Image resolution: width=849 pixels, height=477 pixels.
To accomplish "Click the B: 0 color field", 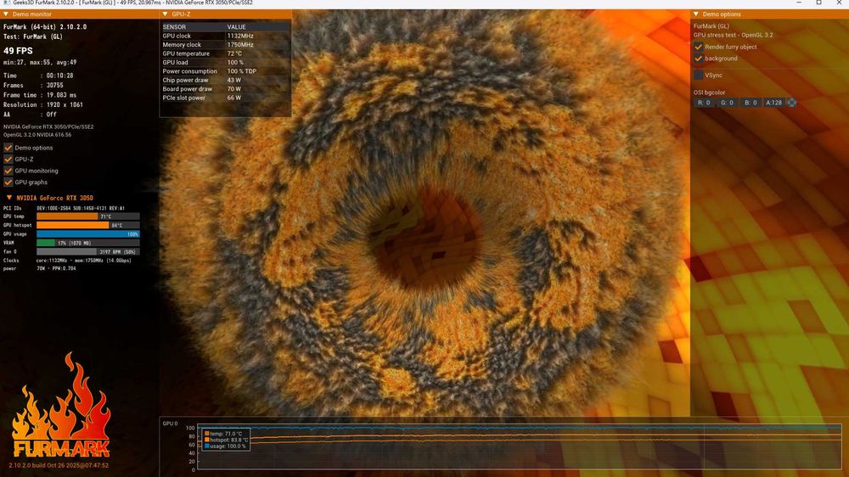I will (751, 103).
